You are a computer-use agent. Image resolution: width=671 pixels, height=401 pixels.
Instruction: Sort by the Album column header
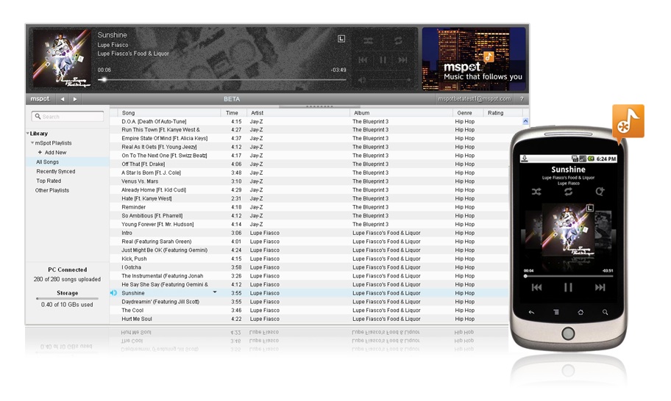(402, 113)
